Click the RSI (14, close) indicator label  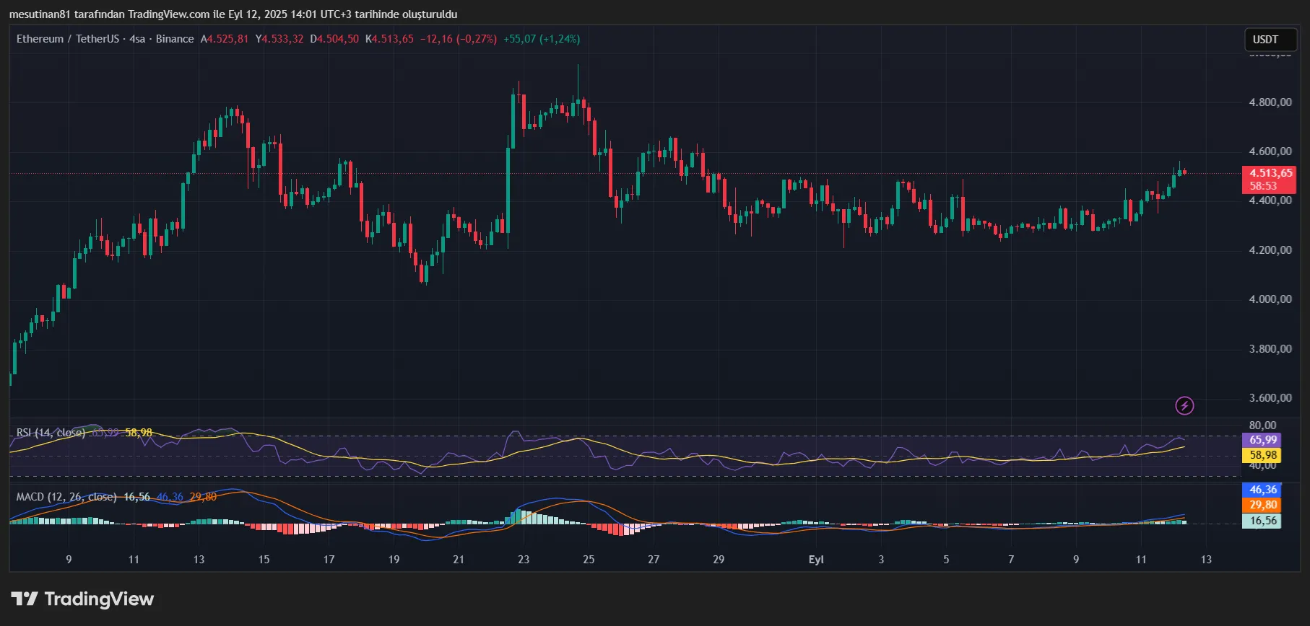point(51,433)
